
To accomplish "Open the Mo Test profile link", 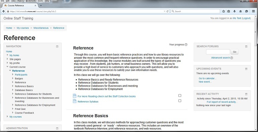I will click(237, 18).
